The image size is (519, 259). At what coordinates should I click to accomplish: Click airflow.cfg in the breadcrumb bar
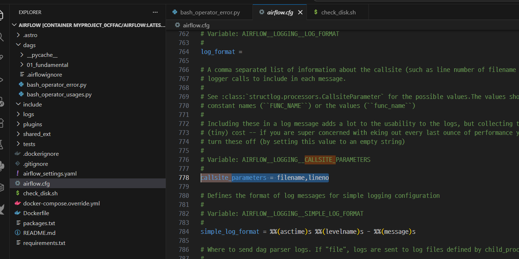[196, 25]
